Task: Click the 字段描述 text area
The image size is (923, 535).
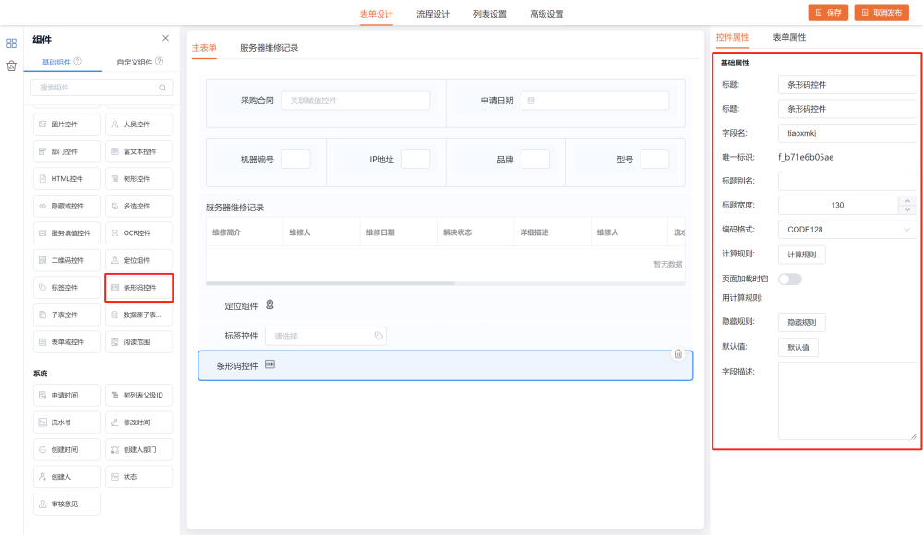Action: coord(846,400)
